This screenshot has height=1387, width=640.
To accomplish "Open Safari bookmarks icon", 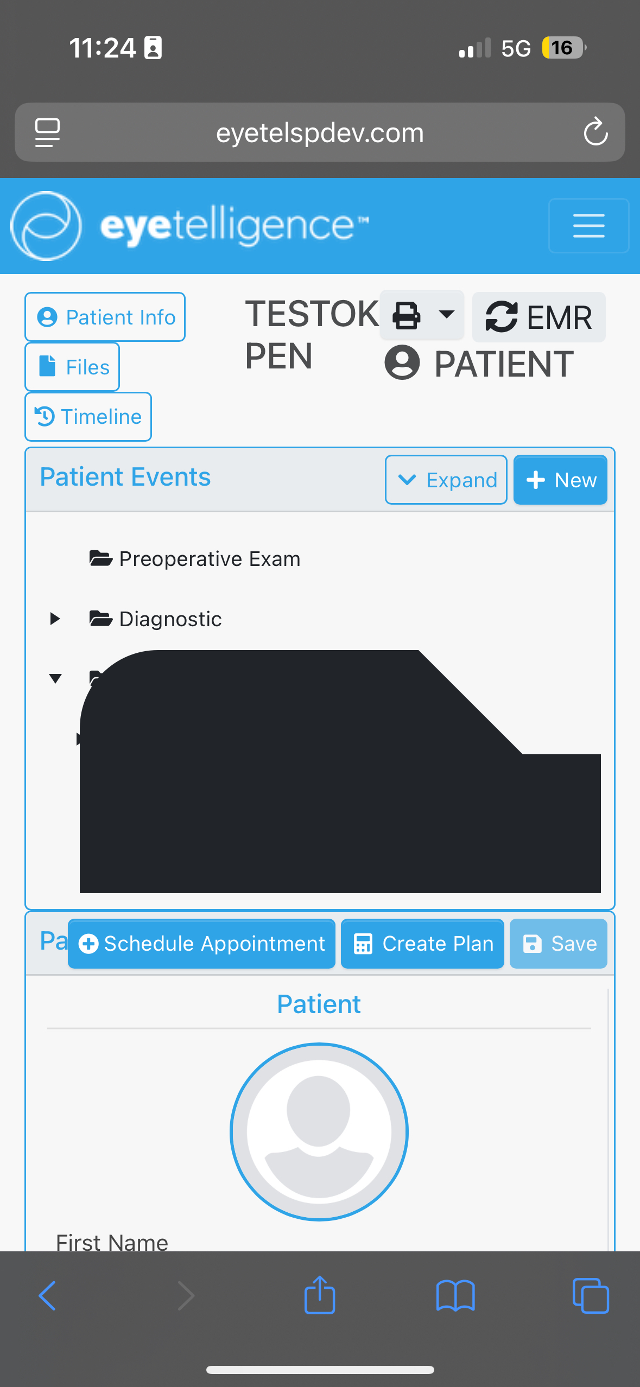I will point(455,1295).
